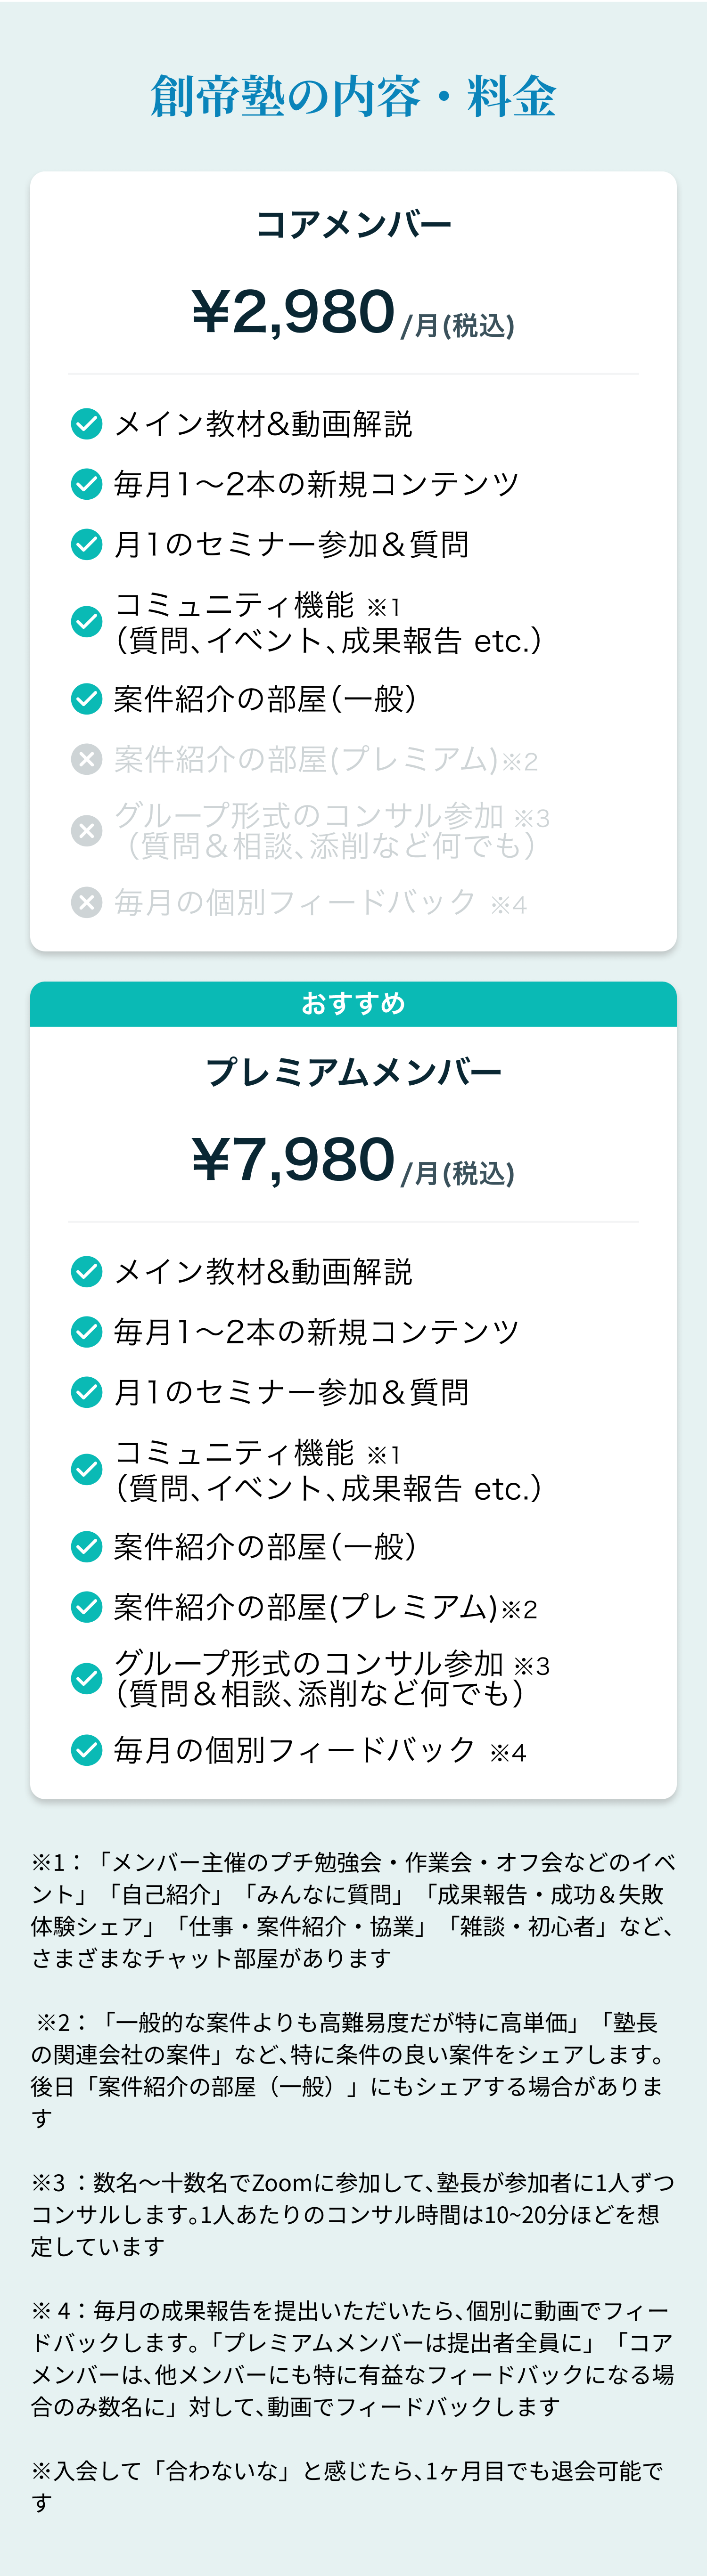Click the ¥2,980 monthly price

(x=294, y=311)
